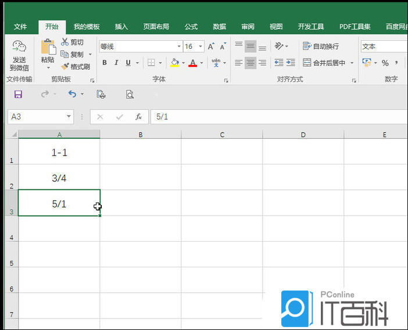The width and height of the screenshot is (408, 330).
Task: Click the Save floppy disk icon
Action: (x=18, y=94)
